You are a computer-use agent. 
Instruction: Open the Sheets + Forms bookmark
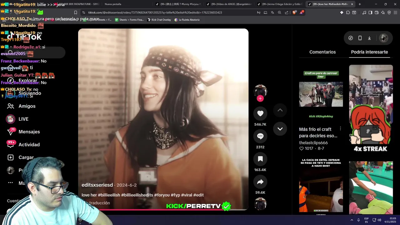[129, 20]
